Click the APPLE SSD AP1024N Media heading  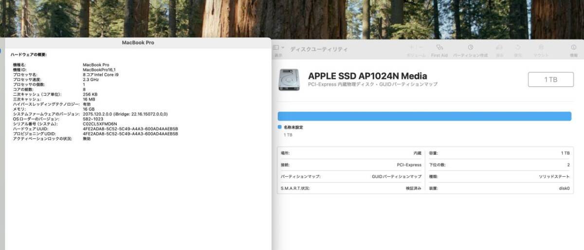pos(367,76)
